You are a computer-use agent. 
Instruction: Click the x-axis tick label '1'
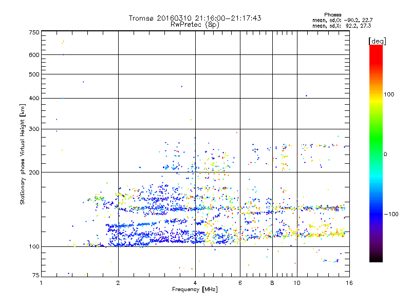[x=41, y=283]
